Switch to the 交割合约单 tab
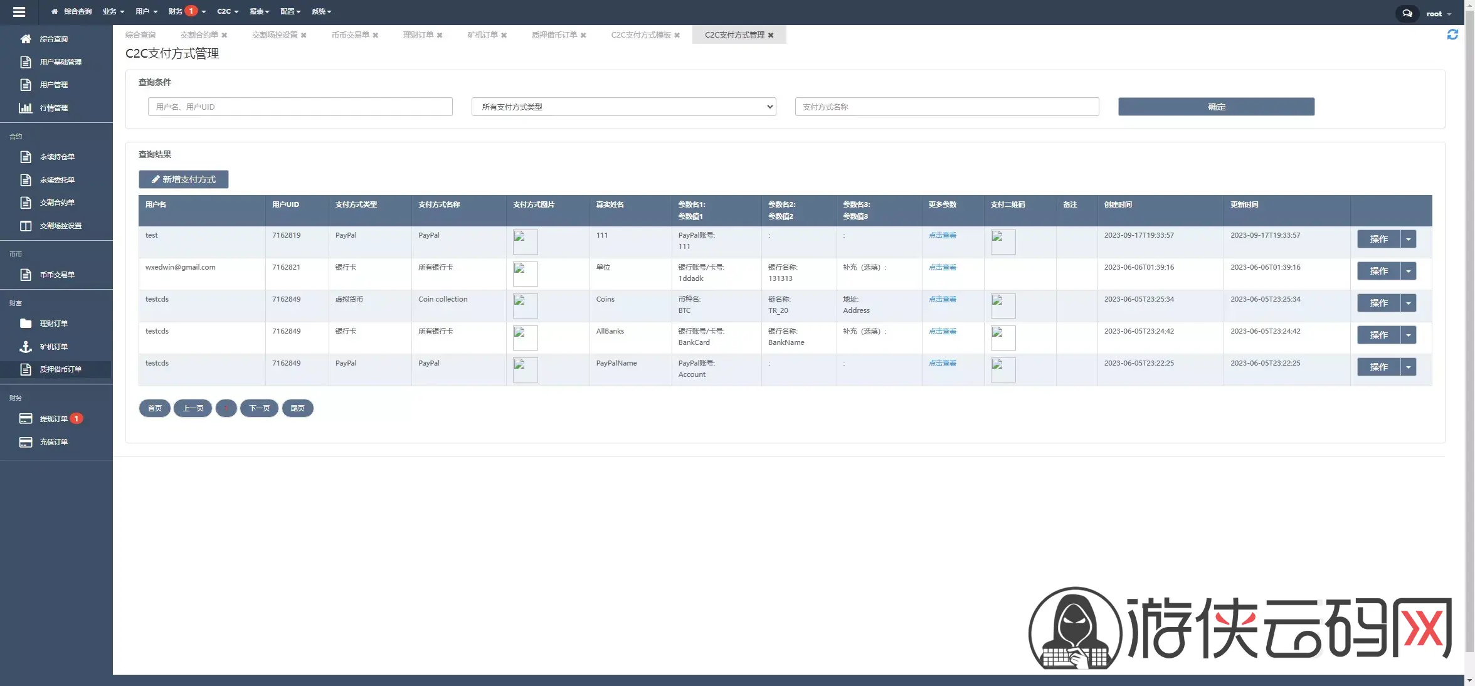Image resolution: width=1475 pixels, height=686 pixels. tap(199, 35)
